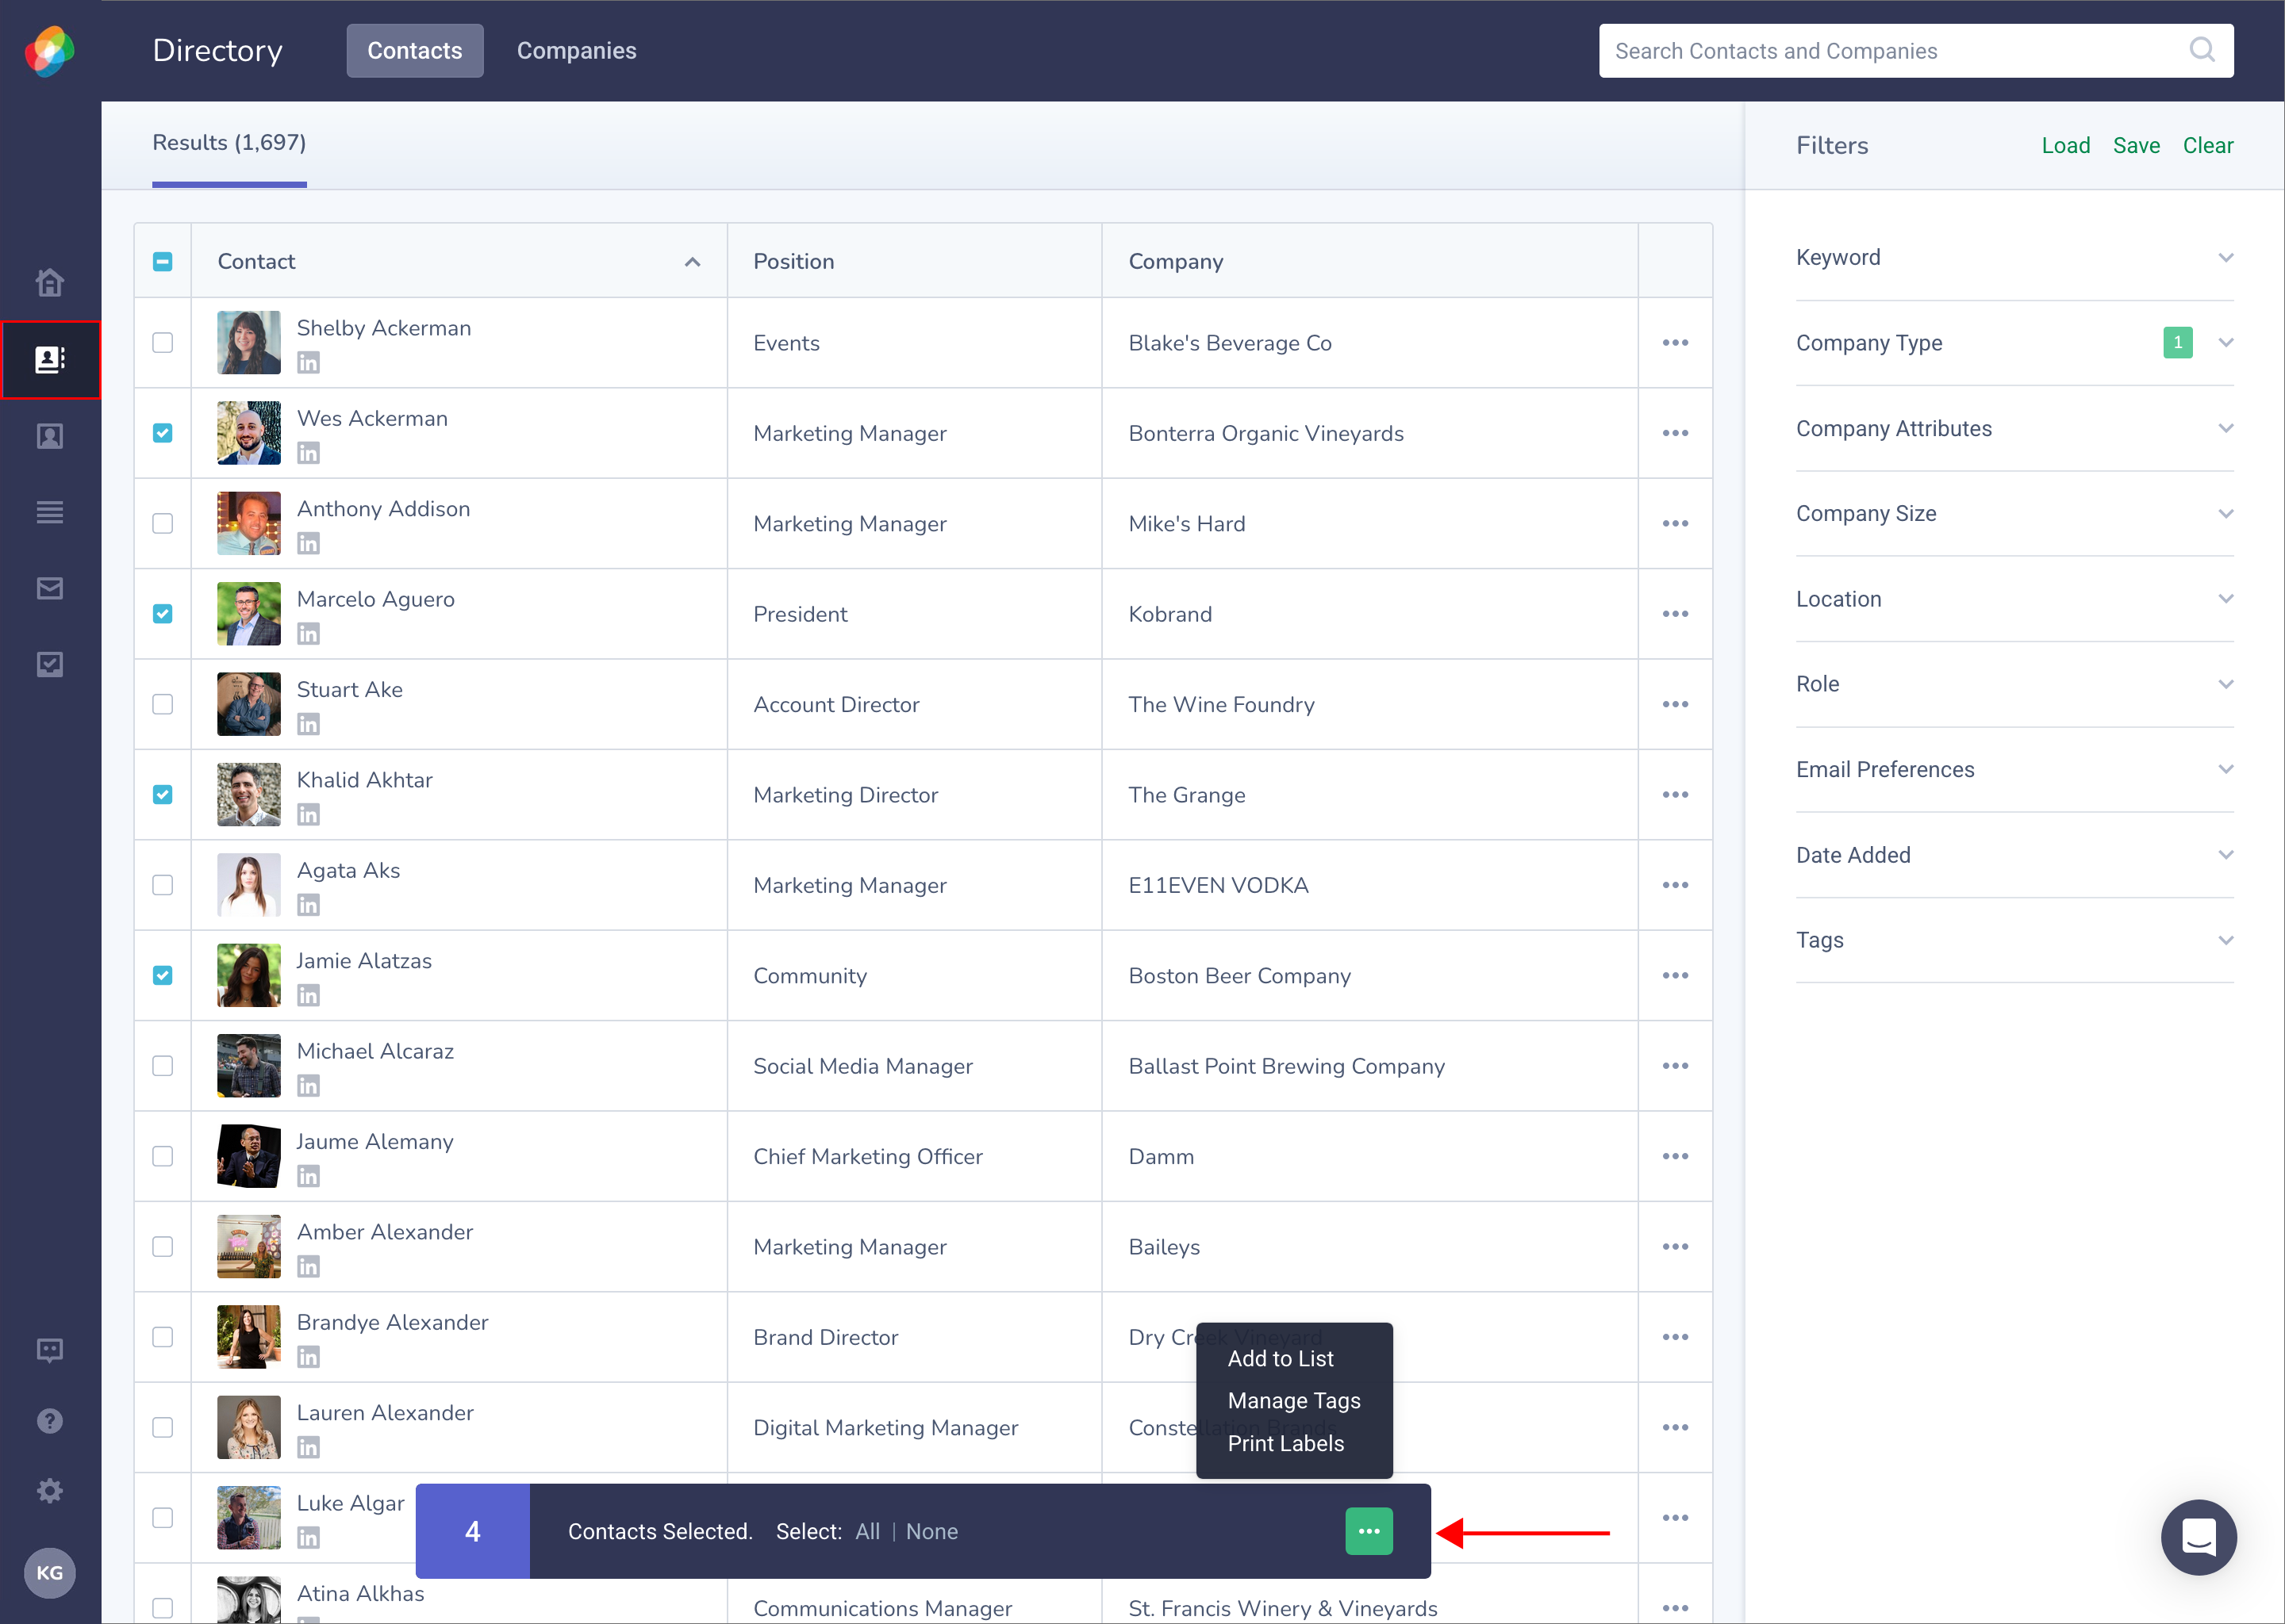
Task: Open row actions for Agata Aks
Action: [x=1676, y=885]
